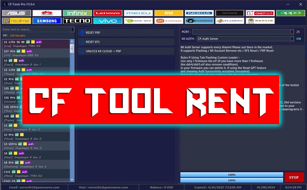Select model Civi [Mona]
Image resolution: width=307 pixels, height=190 pixels.
tap(36, 174)
